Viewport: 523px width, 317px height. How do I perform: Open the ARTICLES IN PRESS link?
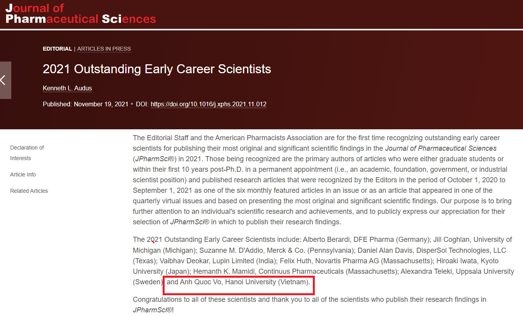(104, 49)
